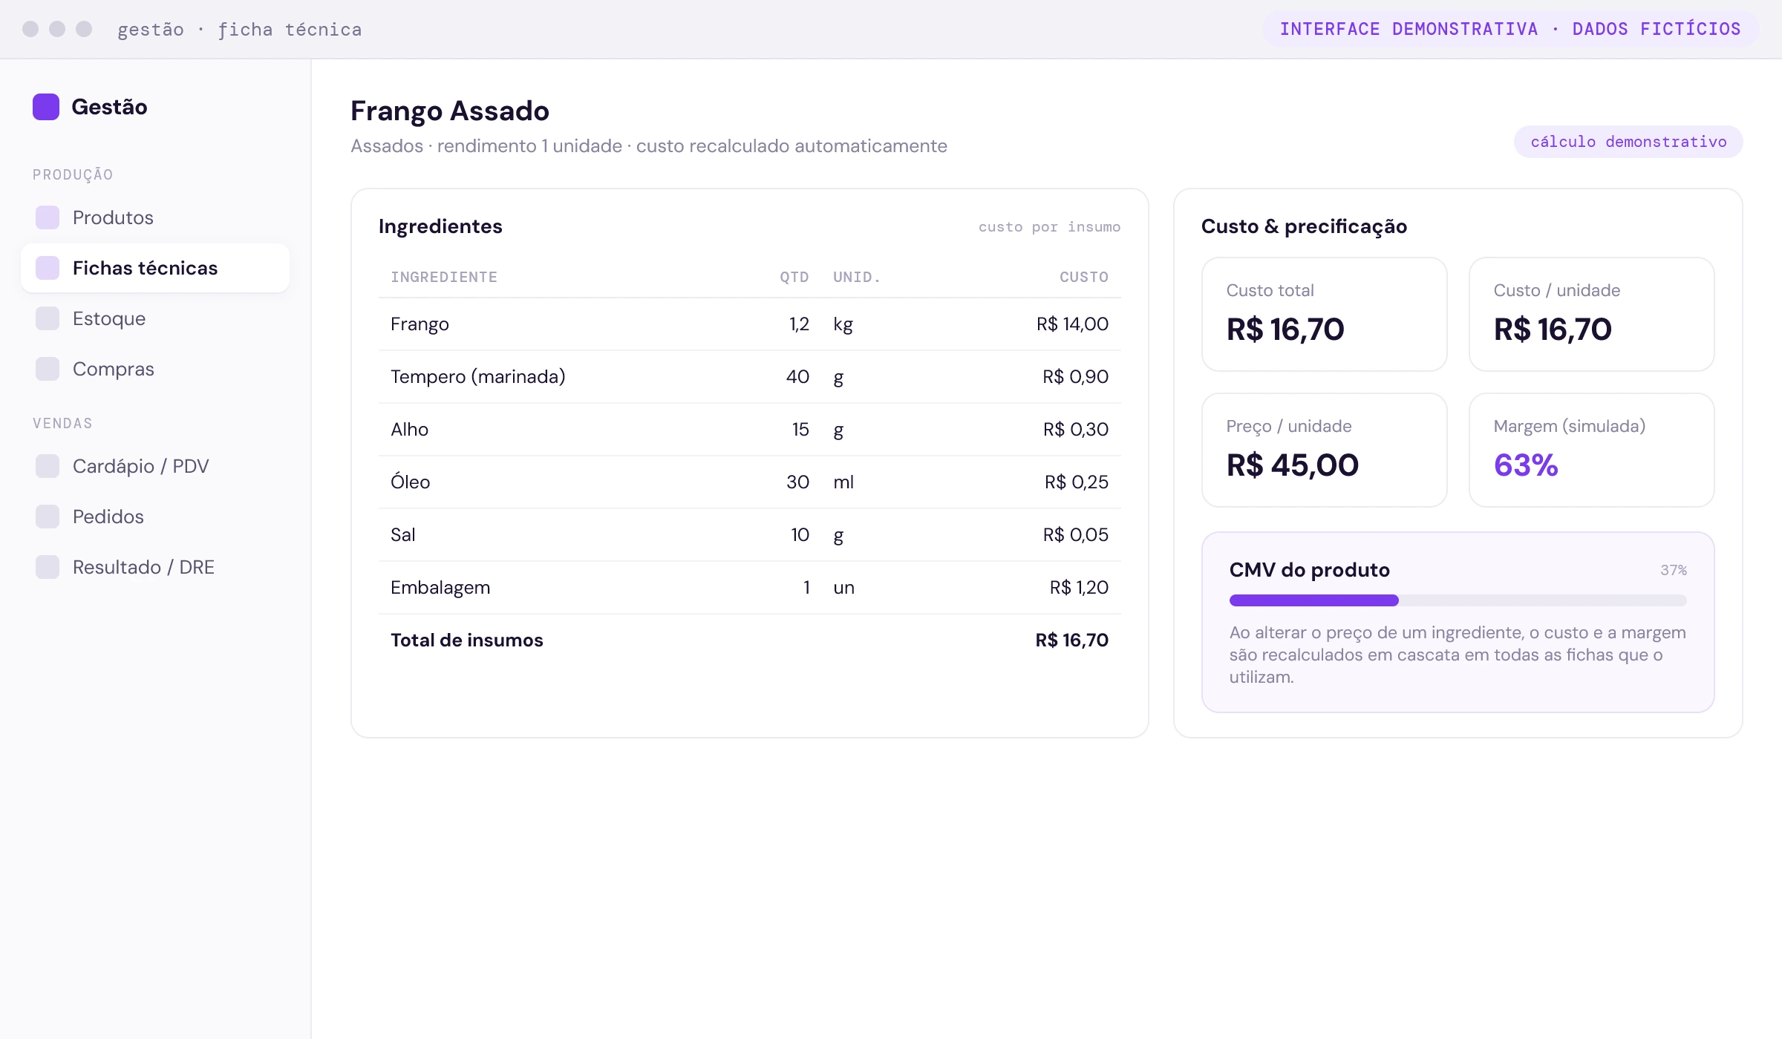Viewport: 1782px width, 1039px height.
Task: Click the total value in Total de insumos row
Action: point(1071,640)
